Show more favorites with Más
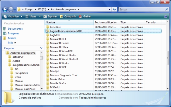171x107 pixels. [12, 43]
